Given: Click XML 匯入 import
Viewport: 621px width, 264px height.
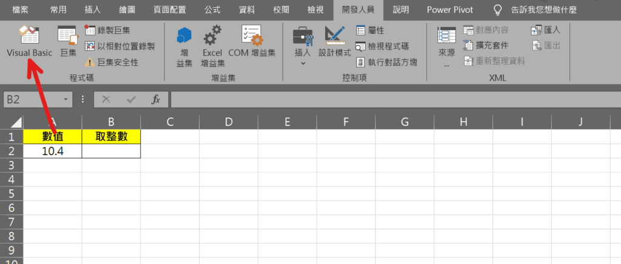Looking at the screenshot, I should [x=546, y=30].
